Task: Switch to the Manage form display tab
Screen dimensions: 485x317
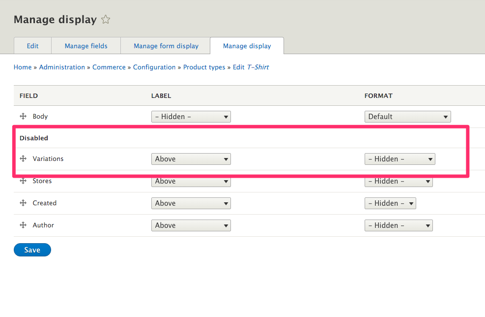Action: [165, 45]
